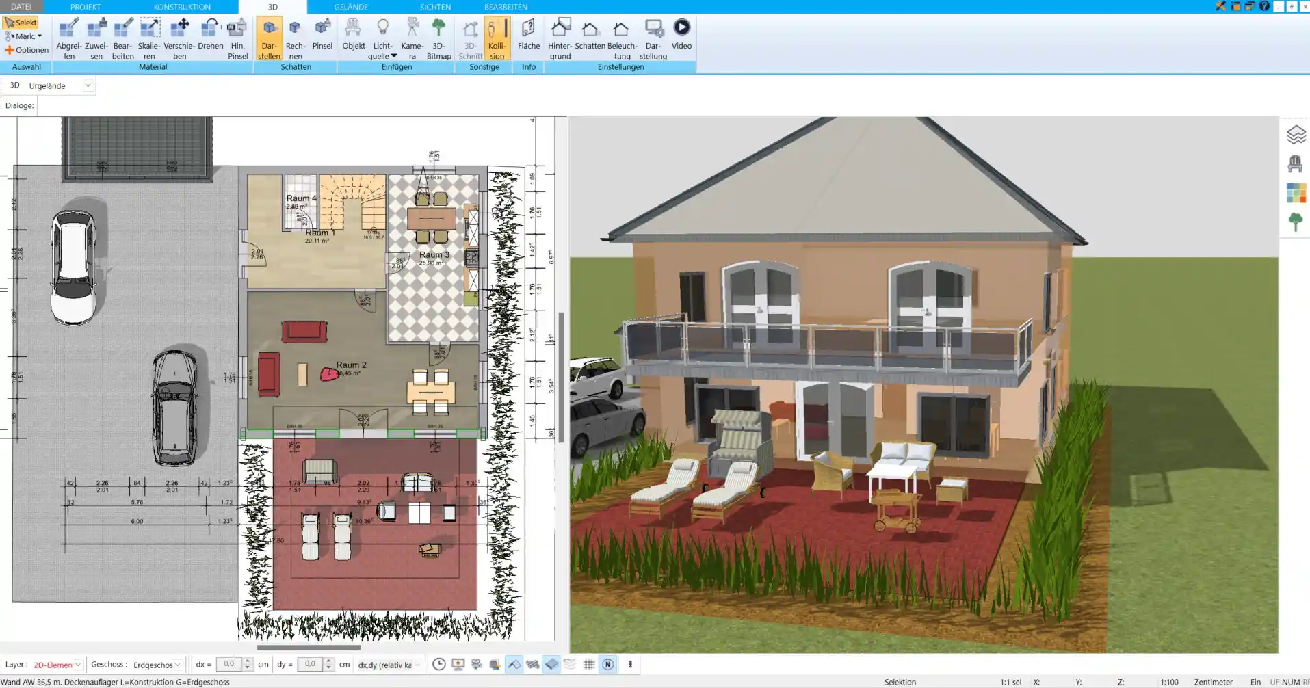
Task: Select the Drehen material tool
Action: 210,34
